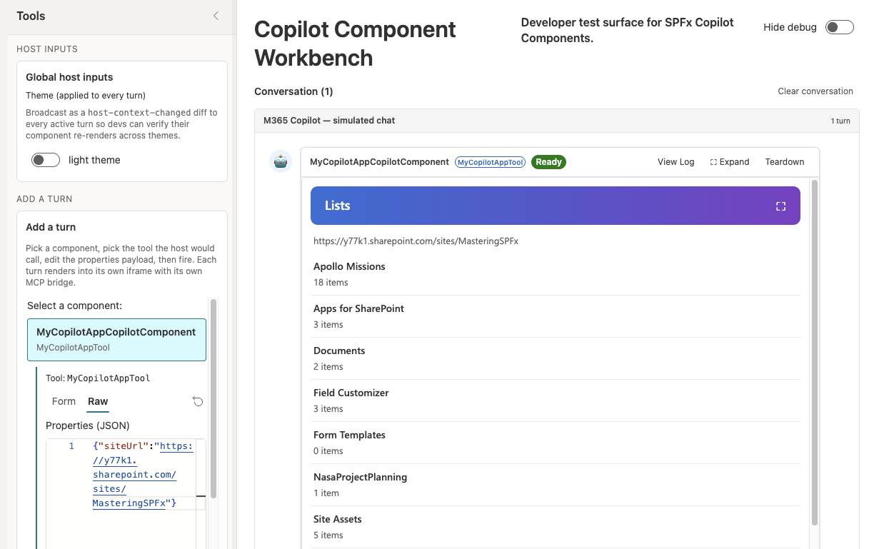Click the 18 items count under Apollo Missions
Viewport: 869px width, 549px height.
(331, 283)
